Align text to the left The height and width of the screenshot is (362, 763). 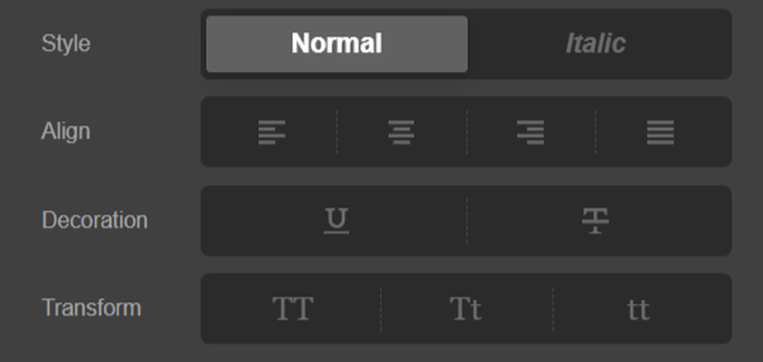(272, 132)
